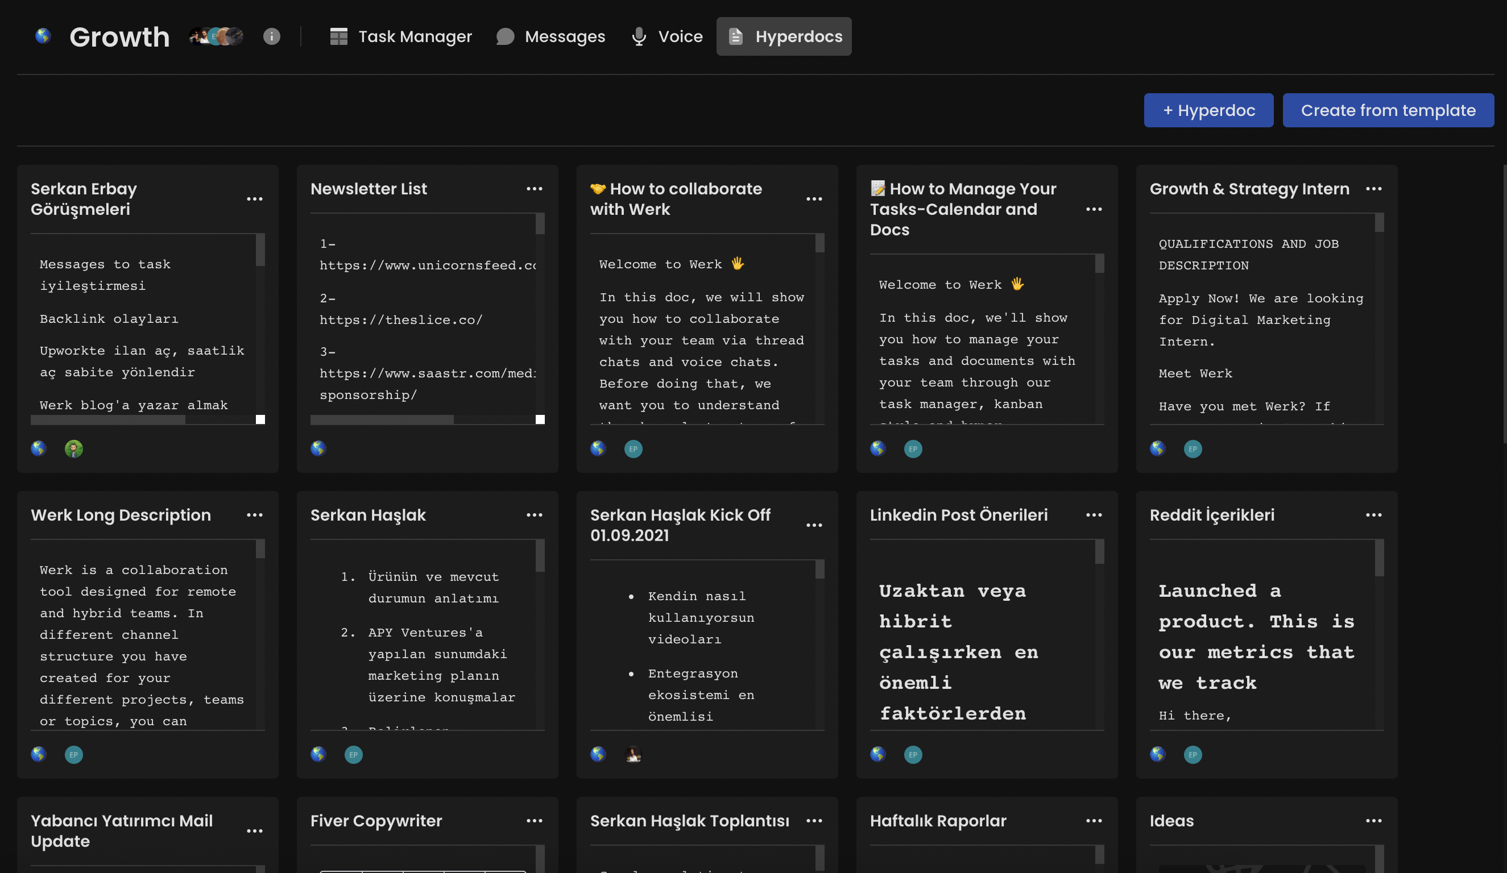This screenshot has height=873, width=1507.
Task: Open options for Linkedin Post Önerileri card
Action: [x=1094, y=515]
